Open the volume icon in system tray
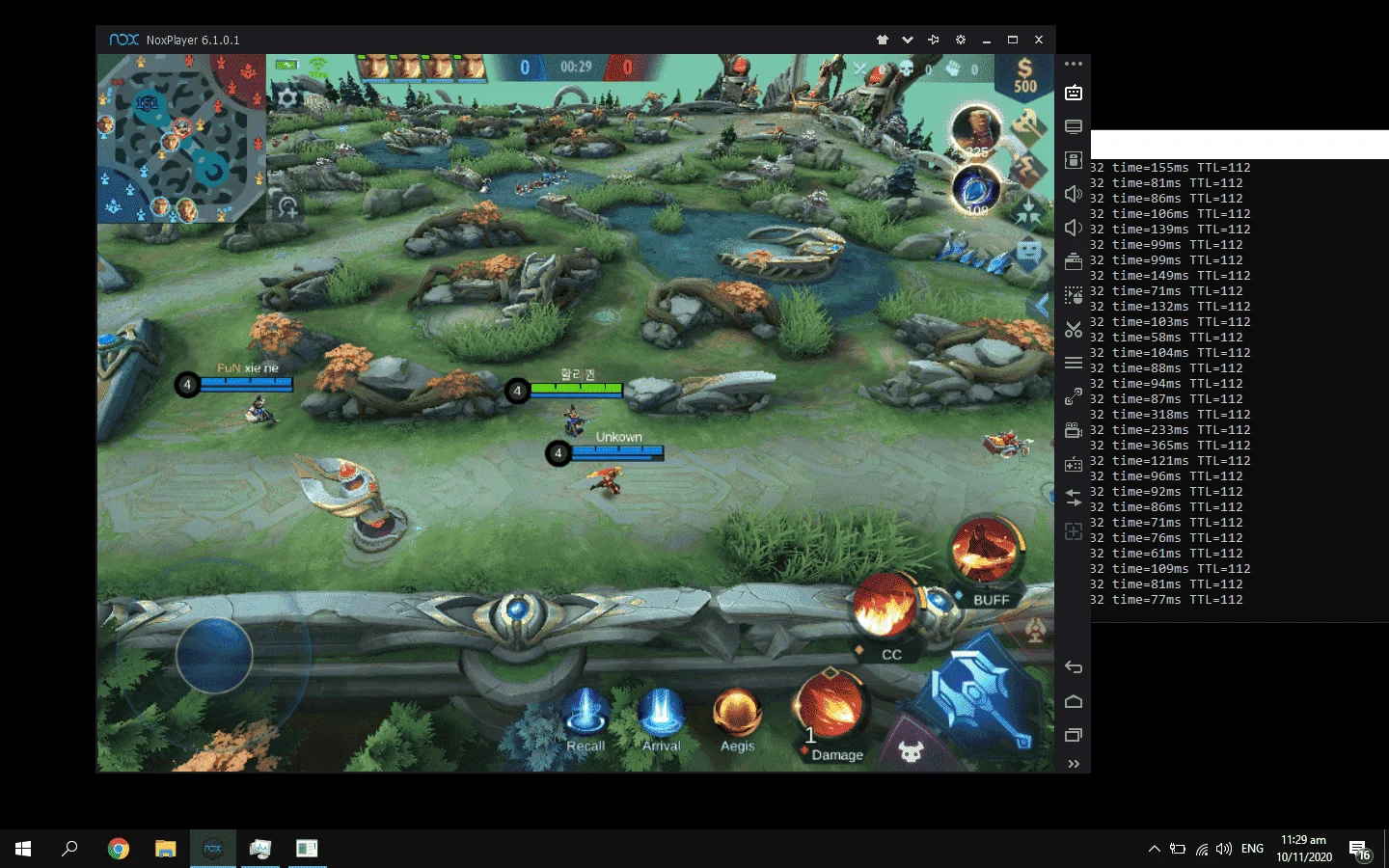The height and width of the screenshot is (868, 1389). click(1224, 849)
